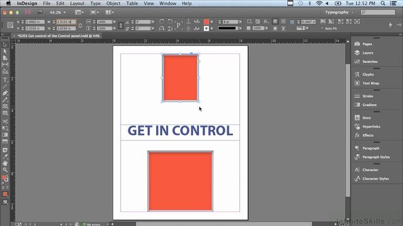The height and width of the screenshot is (226, 403).
Task: Click the macOS Spotlight search icon
Action: [383, 3]
